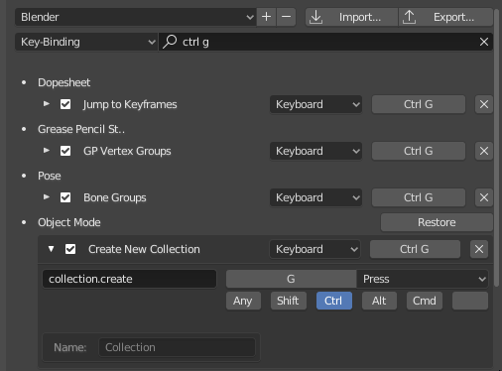The image size is (502, 371).
Task: Click the Grease Pencil St.. category label
Action: click(x=81, y=129)
